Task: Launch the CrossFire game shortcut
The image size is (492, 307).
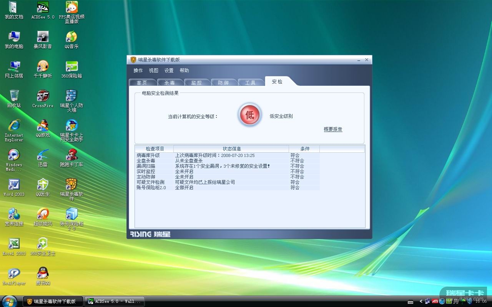Action: pyautogui.click(x=43, y=99)
